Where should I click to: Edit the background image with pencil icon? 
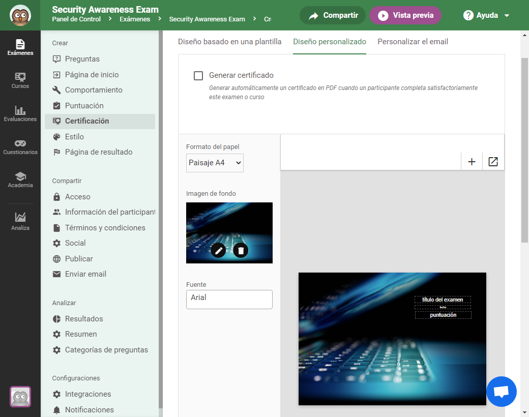coord(218,251)
